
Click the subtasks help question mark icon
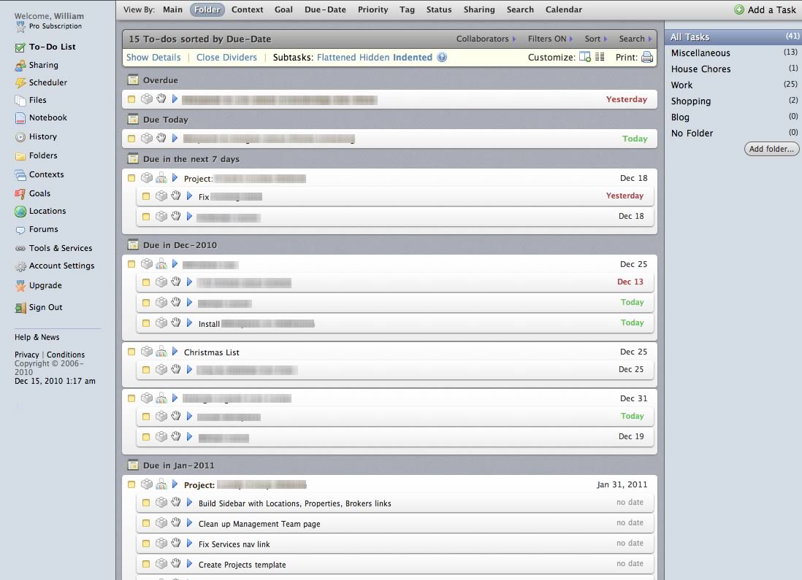coord(442,58)
